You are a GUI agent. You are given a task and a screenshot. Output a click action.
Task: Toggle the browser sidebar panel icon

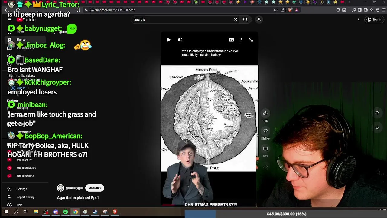tap(360, 10)
